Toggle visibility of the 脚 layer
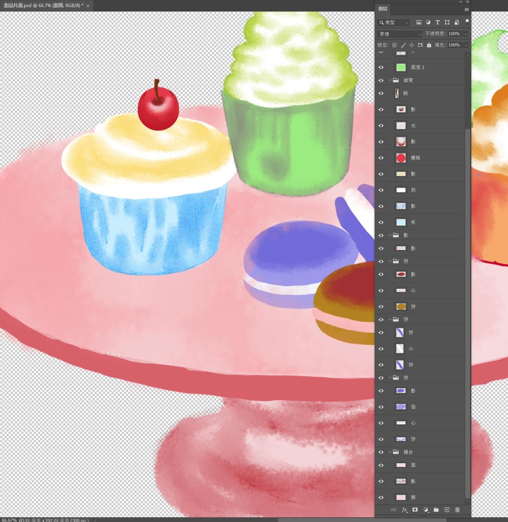The width and height of the screenshot is (508, 522). 381,497
